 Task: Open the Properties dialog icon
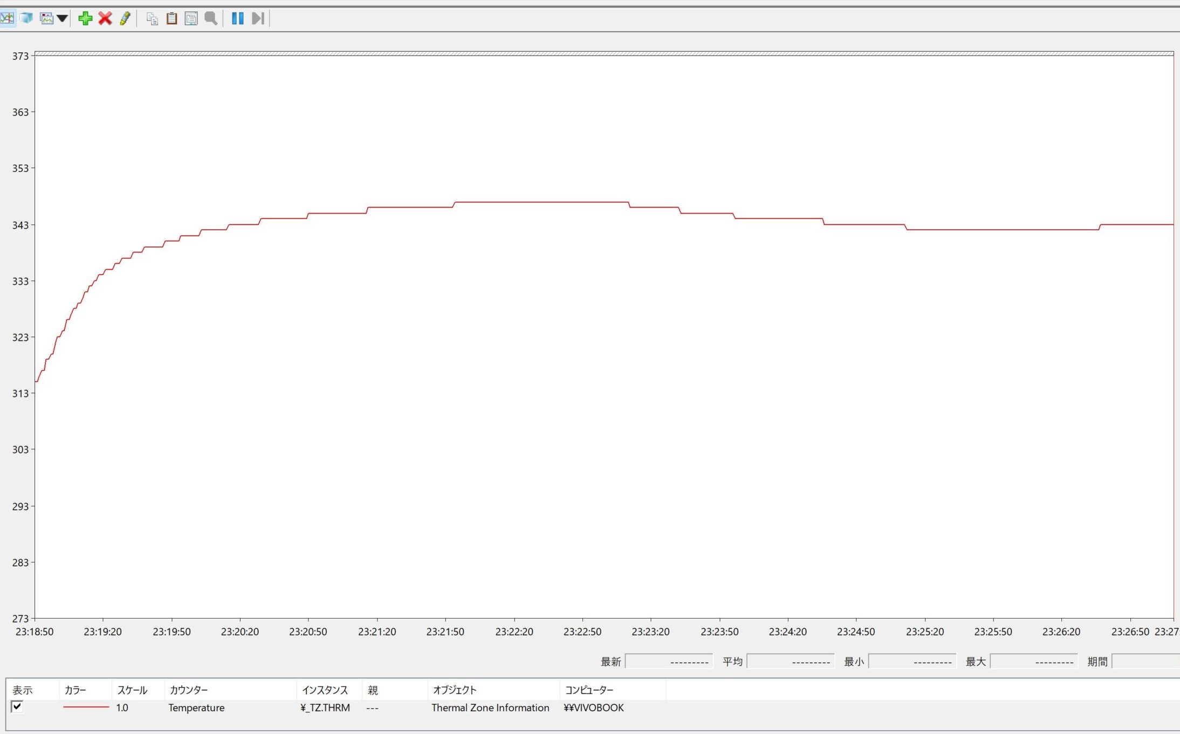191,18
